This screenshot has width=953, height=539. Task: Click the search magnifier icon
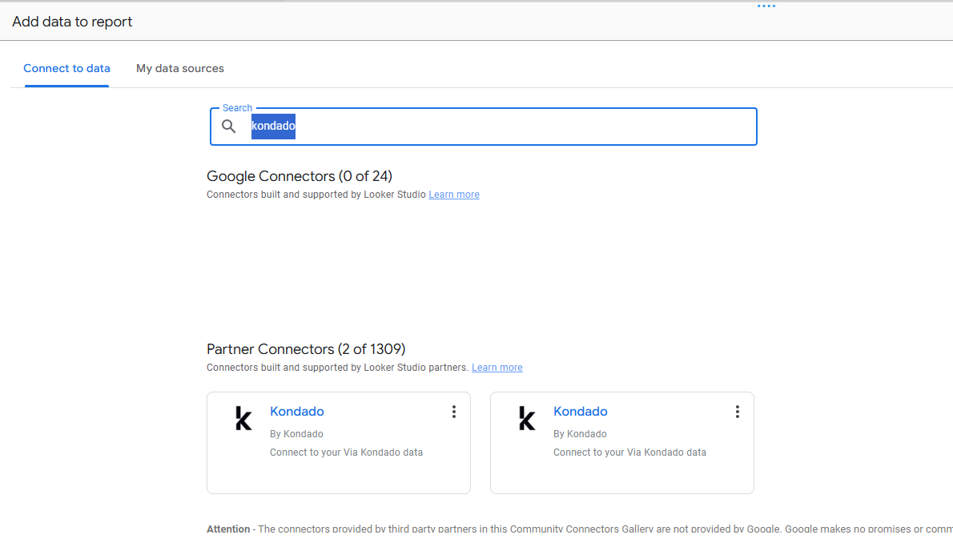[x=229, y=126]
